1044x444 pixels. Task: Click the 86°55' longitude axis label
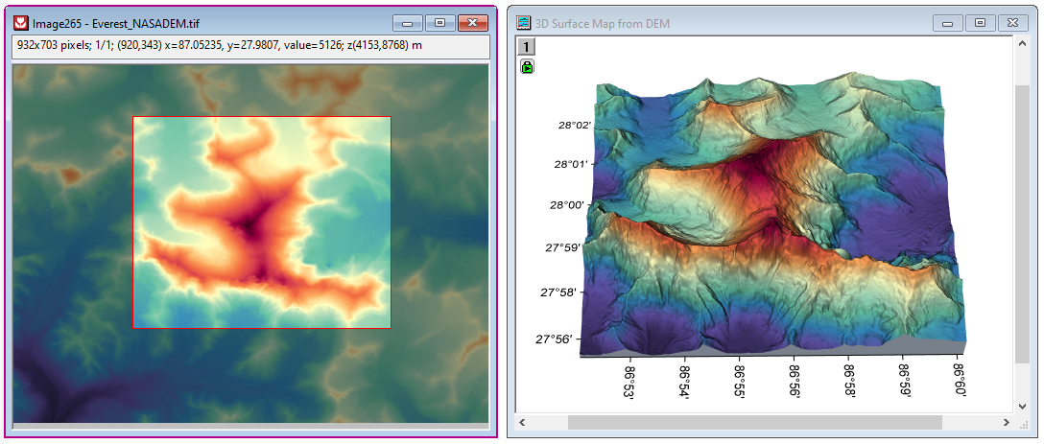click(x=740, y=380)
